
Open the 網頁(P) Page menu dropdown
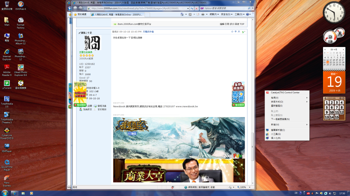[x=214, y=14]
